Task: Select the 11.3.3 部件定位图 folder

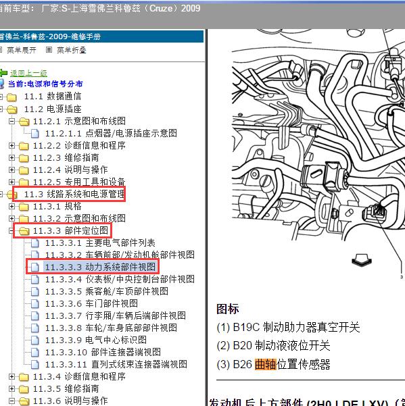Action: [70, 230]
